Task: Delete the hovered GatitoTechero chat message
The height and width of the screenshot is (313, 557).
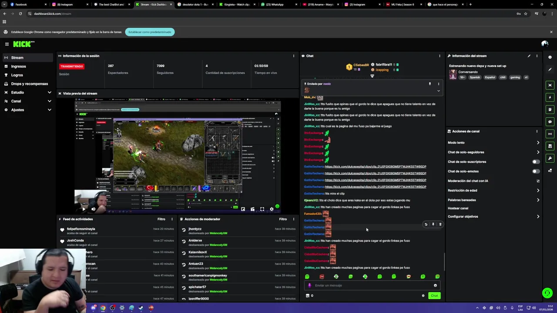Action: [x=440, y=224]
